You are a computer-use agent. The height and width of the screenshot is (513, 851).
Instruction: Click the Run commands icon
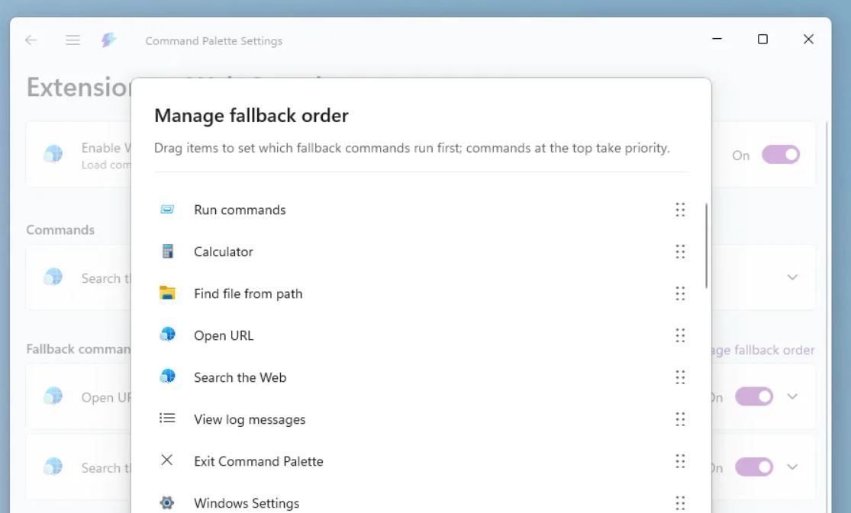167,210
